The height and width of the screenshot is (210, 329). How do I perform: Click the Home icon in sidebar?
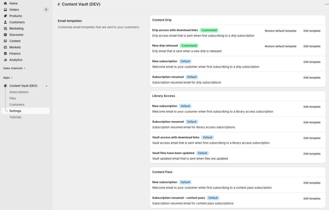[5, 3]
